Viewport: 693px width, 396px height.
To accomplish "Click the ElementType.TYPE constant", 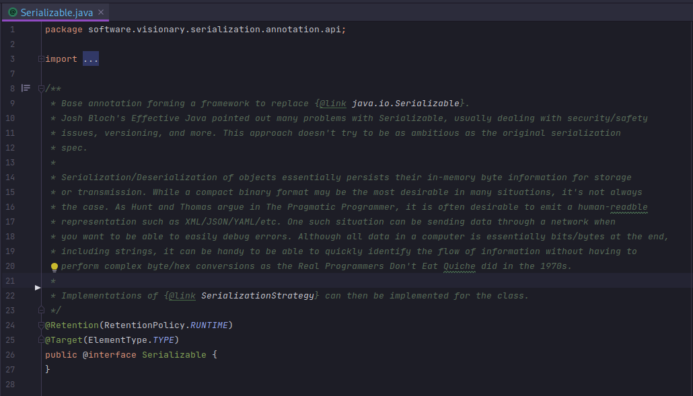I will [x=166, y=340].
